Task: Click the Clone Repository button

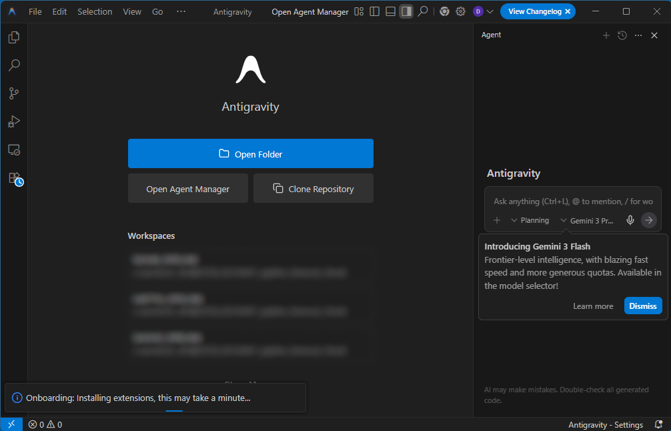Action: [313, 188]
